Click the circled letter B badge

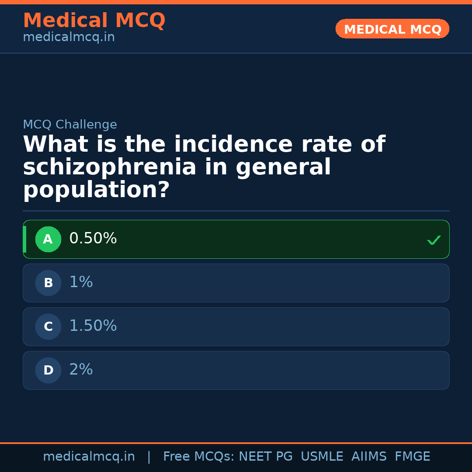point(48,283)
